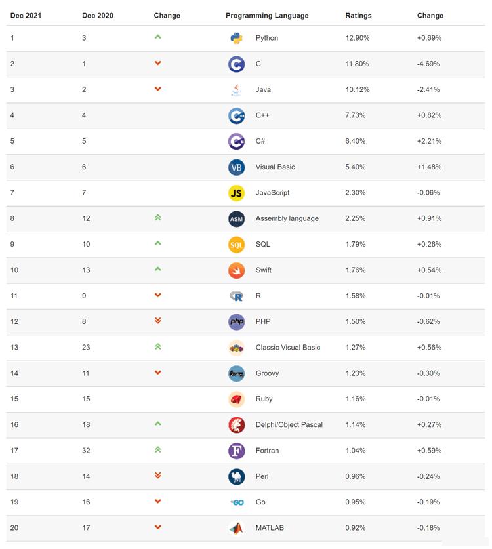
Task: Click the double down arrow in PHP row
Action: (157, 321)
